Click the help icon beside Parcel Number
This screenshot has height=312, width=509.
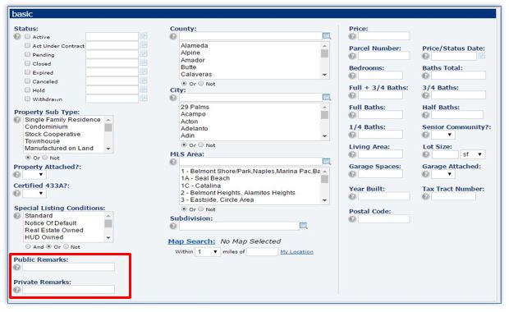point(352,56)
